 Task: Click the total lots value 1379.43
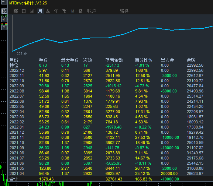click(x=46, y=179)
